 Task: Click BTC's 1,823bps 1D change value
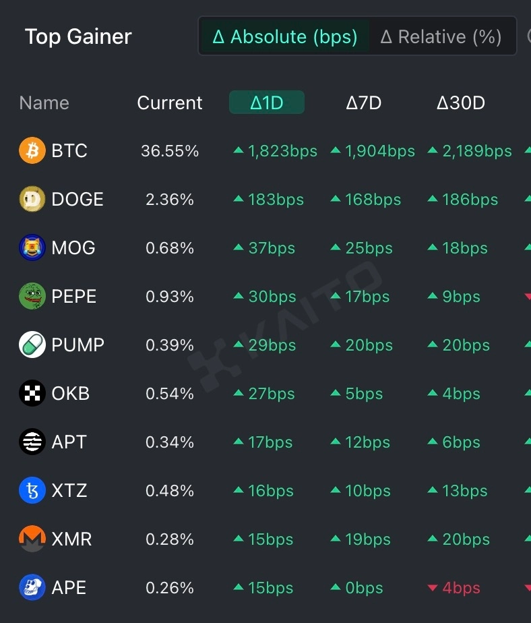click(282, 151)
